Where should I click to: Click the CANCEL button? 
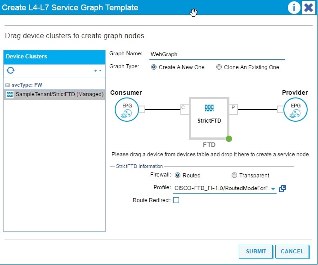pos(292,252)
